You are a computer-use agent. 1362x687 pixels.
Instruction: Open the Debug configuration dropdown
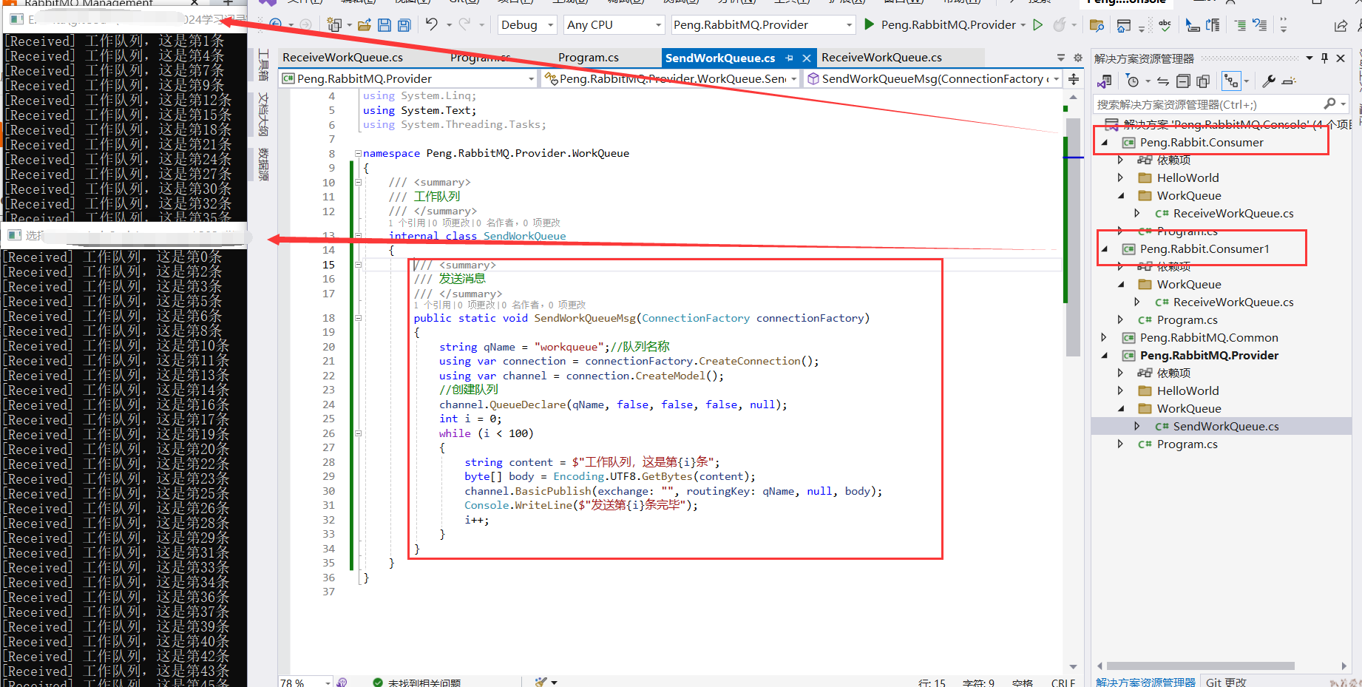tap(527, 25)
